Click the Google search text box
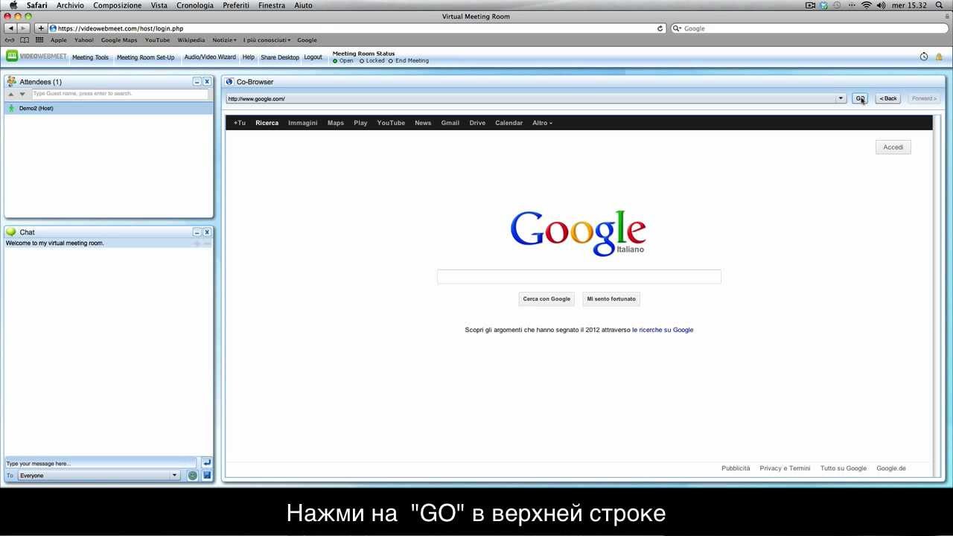953x536 pixels. [579, 276]
